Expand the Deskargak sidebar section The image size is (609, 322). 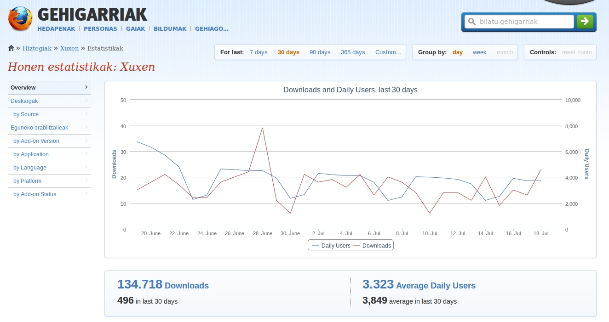pos(24,101)
